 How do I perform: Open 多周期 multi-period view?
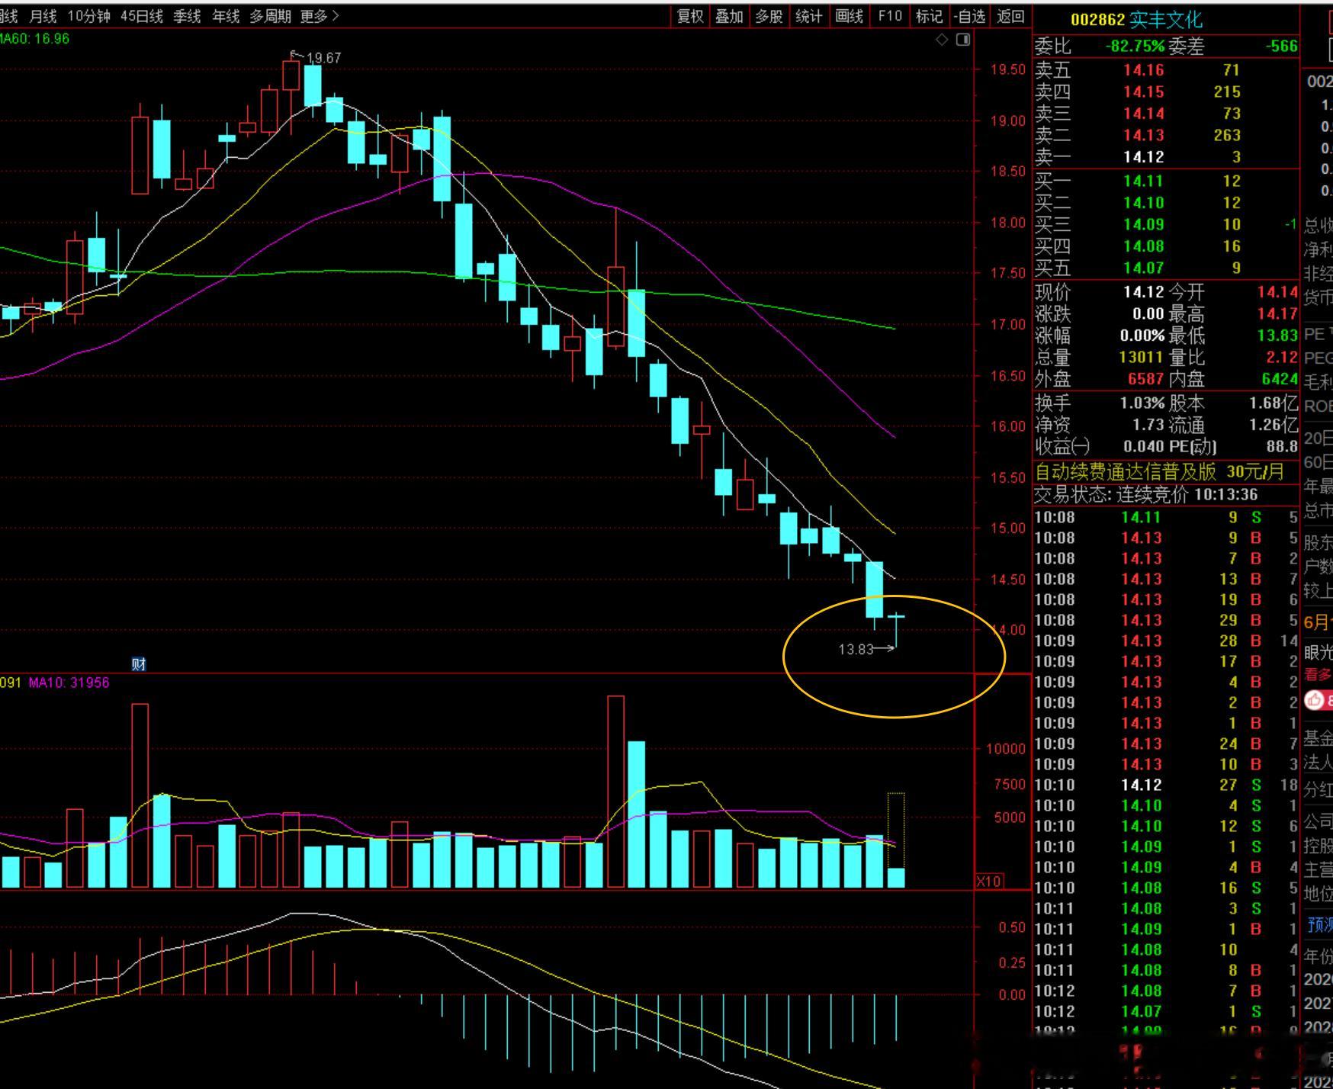click(x=270, y=16)
